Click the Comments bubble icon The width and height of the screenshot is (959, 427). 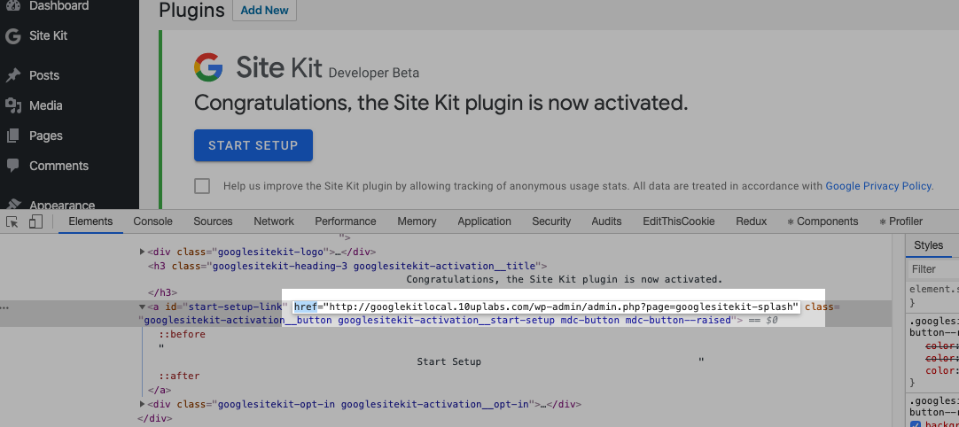12,166
